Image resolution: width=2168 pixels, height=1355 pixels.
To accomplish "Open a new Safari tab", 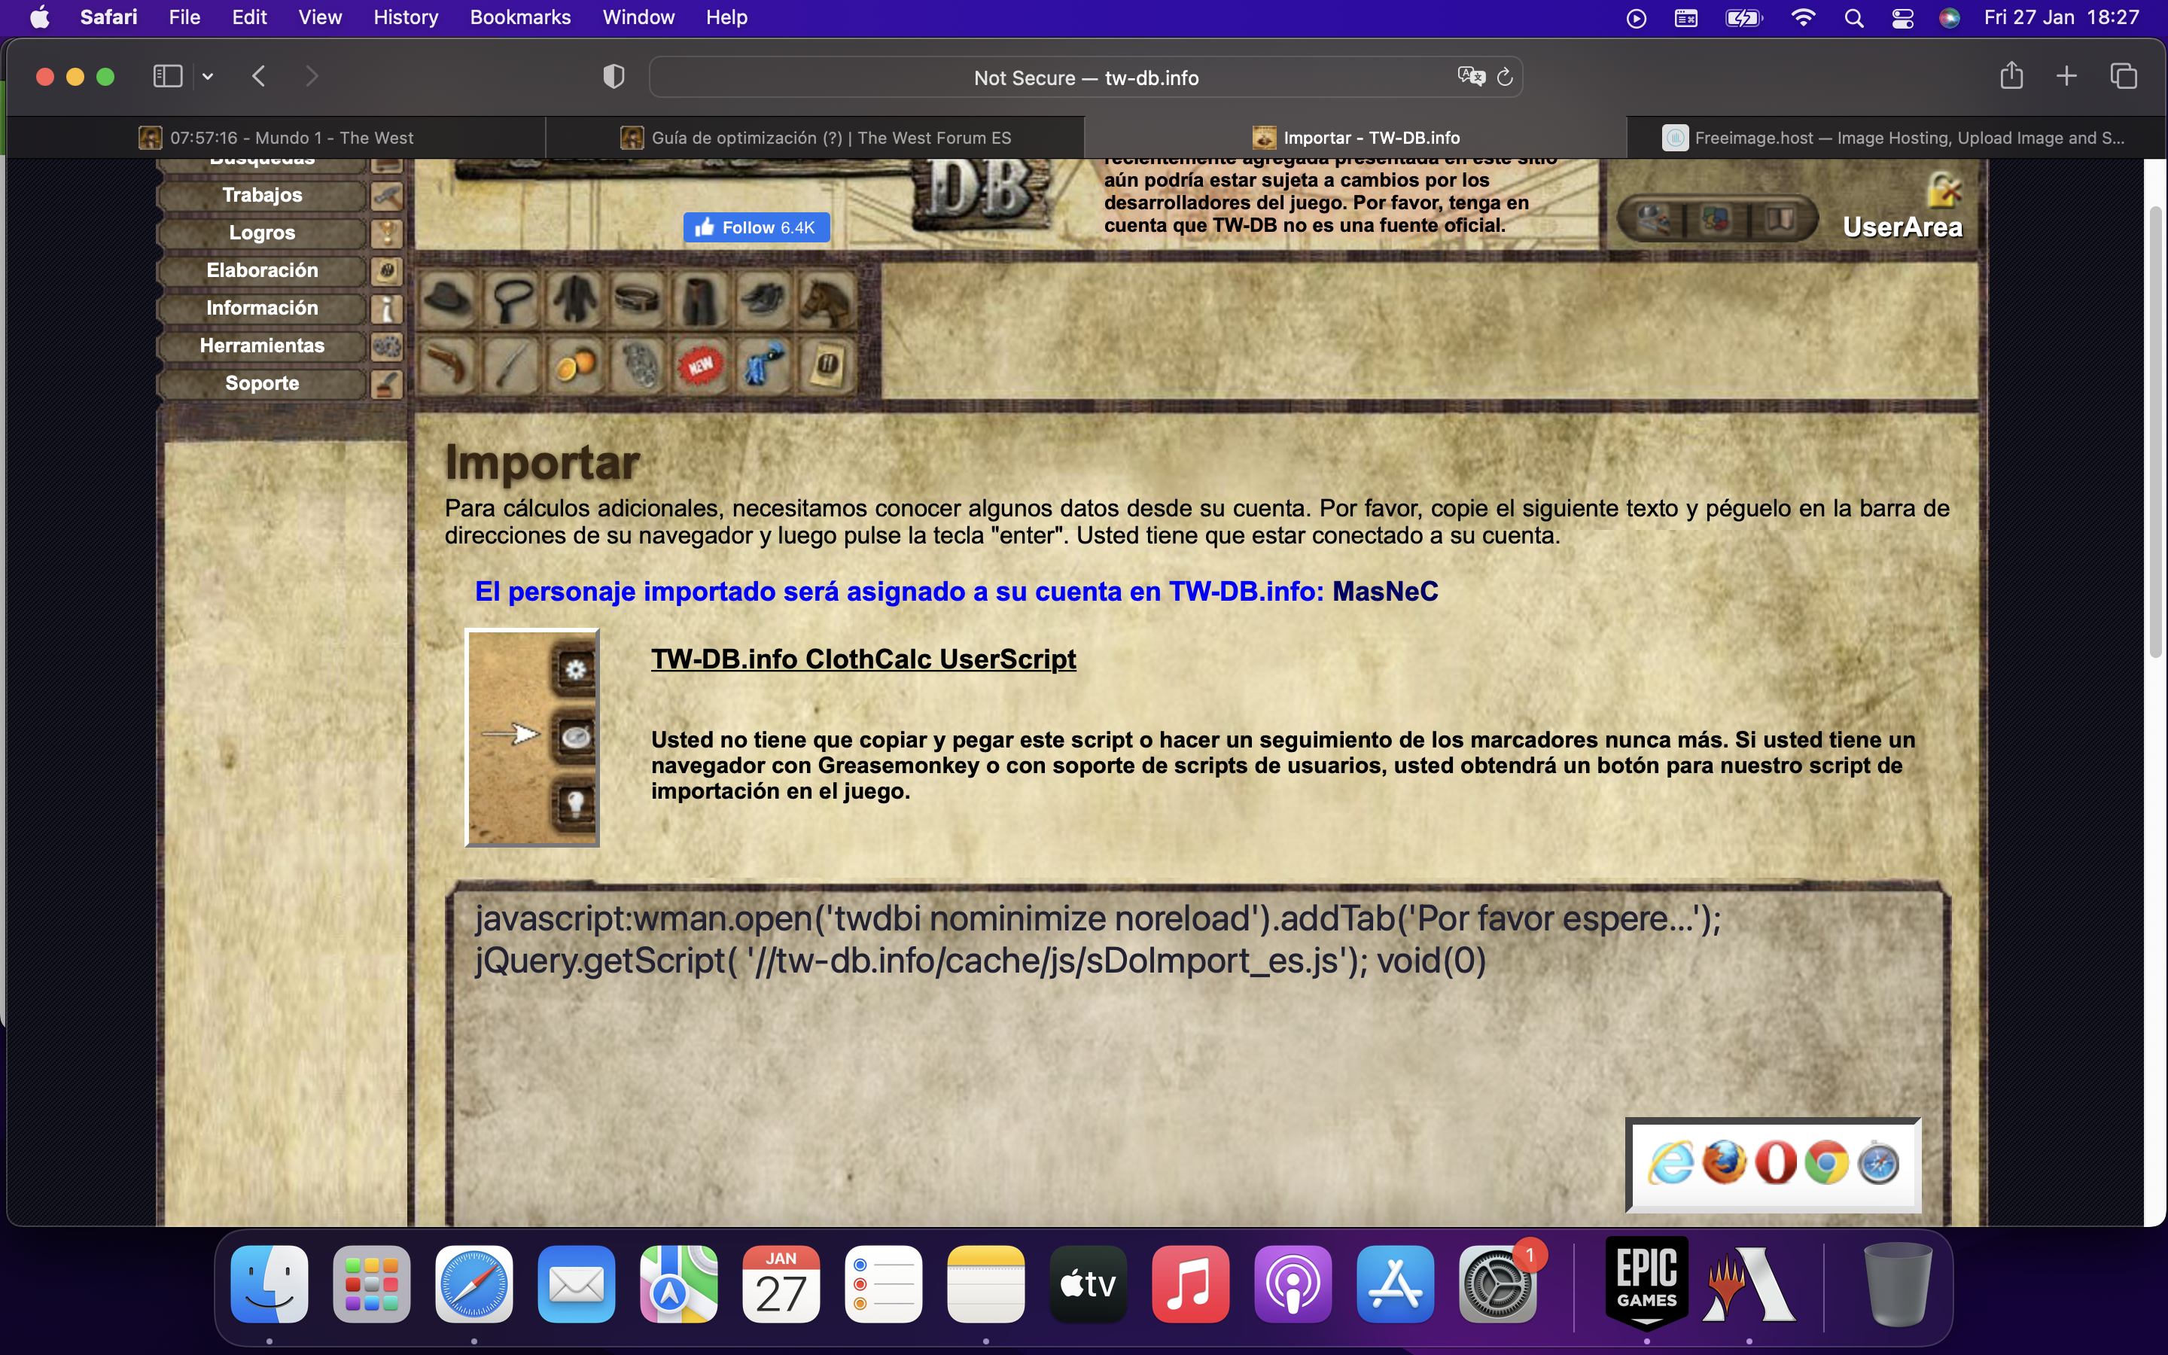I will (x=2067, y=76).
